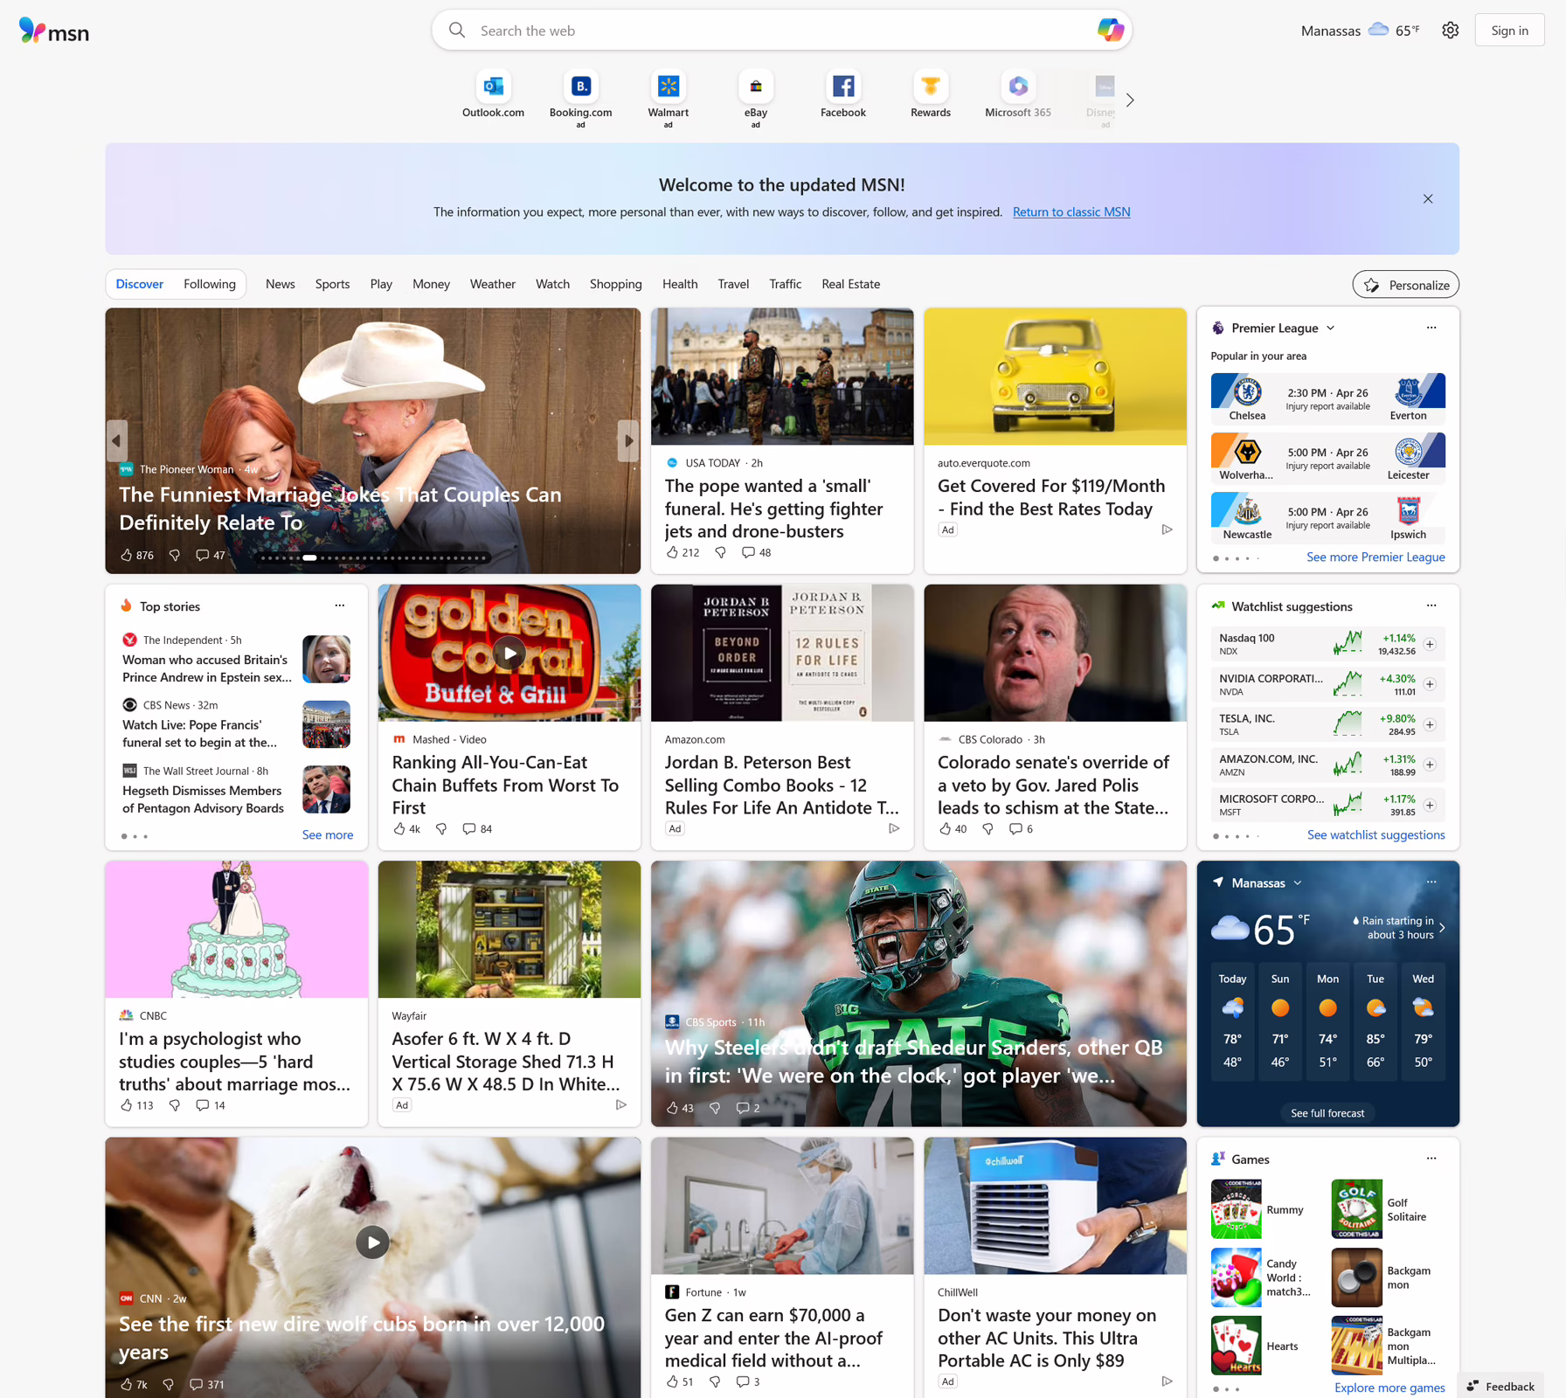Like the pope funeral story
Viewport: 1566px width, 1398px height.
672,553
